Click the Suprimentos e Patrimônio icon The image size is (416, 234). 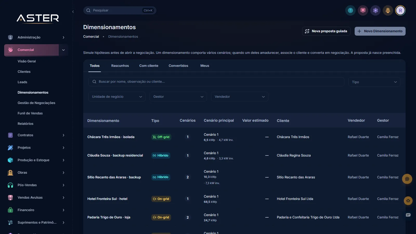(10, 223)
